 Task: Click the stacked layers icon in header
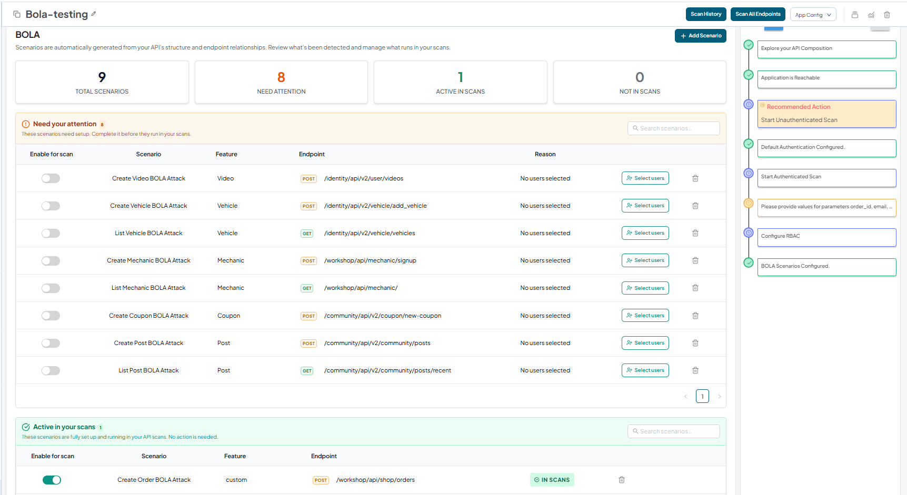click(855, 15)
